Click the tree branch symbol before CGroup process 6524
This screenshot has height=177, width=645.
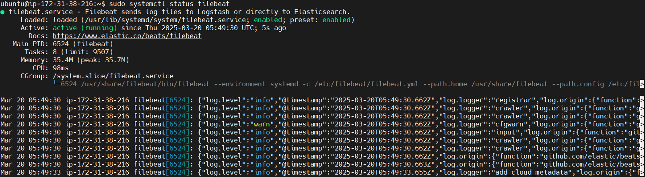(57, 84)
